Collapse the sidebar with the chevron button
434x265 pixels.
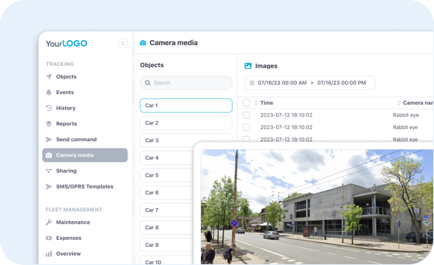click(x=123, y=43)
